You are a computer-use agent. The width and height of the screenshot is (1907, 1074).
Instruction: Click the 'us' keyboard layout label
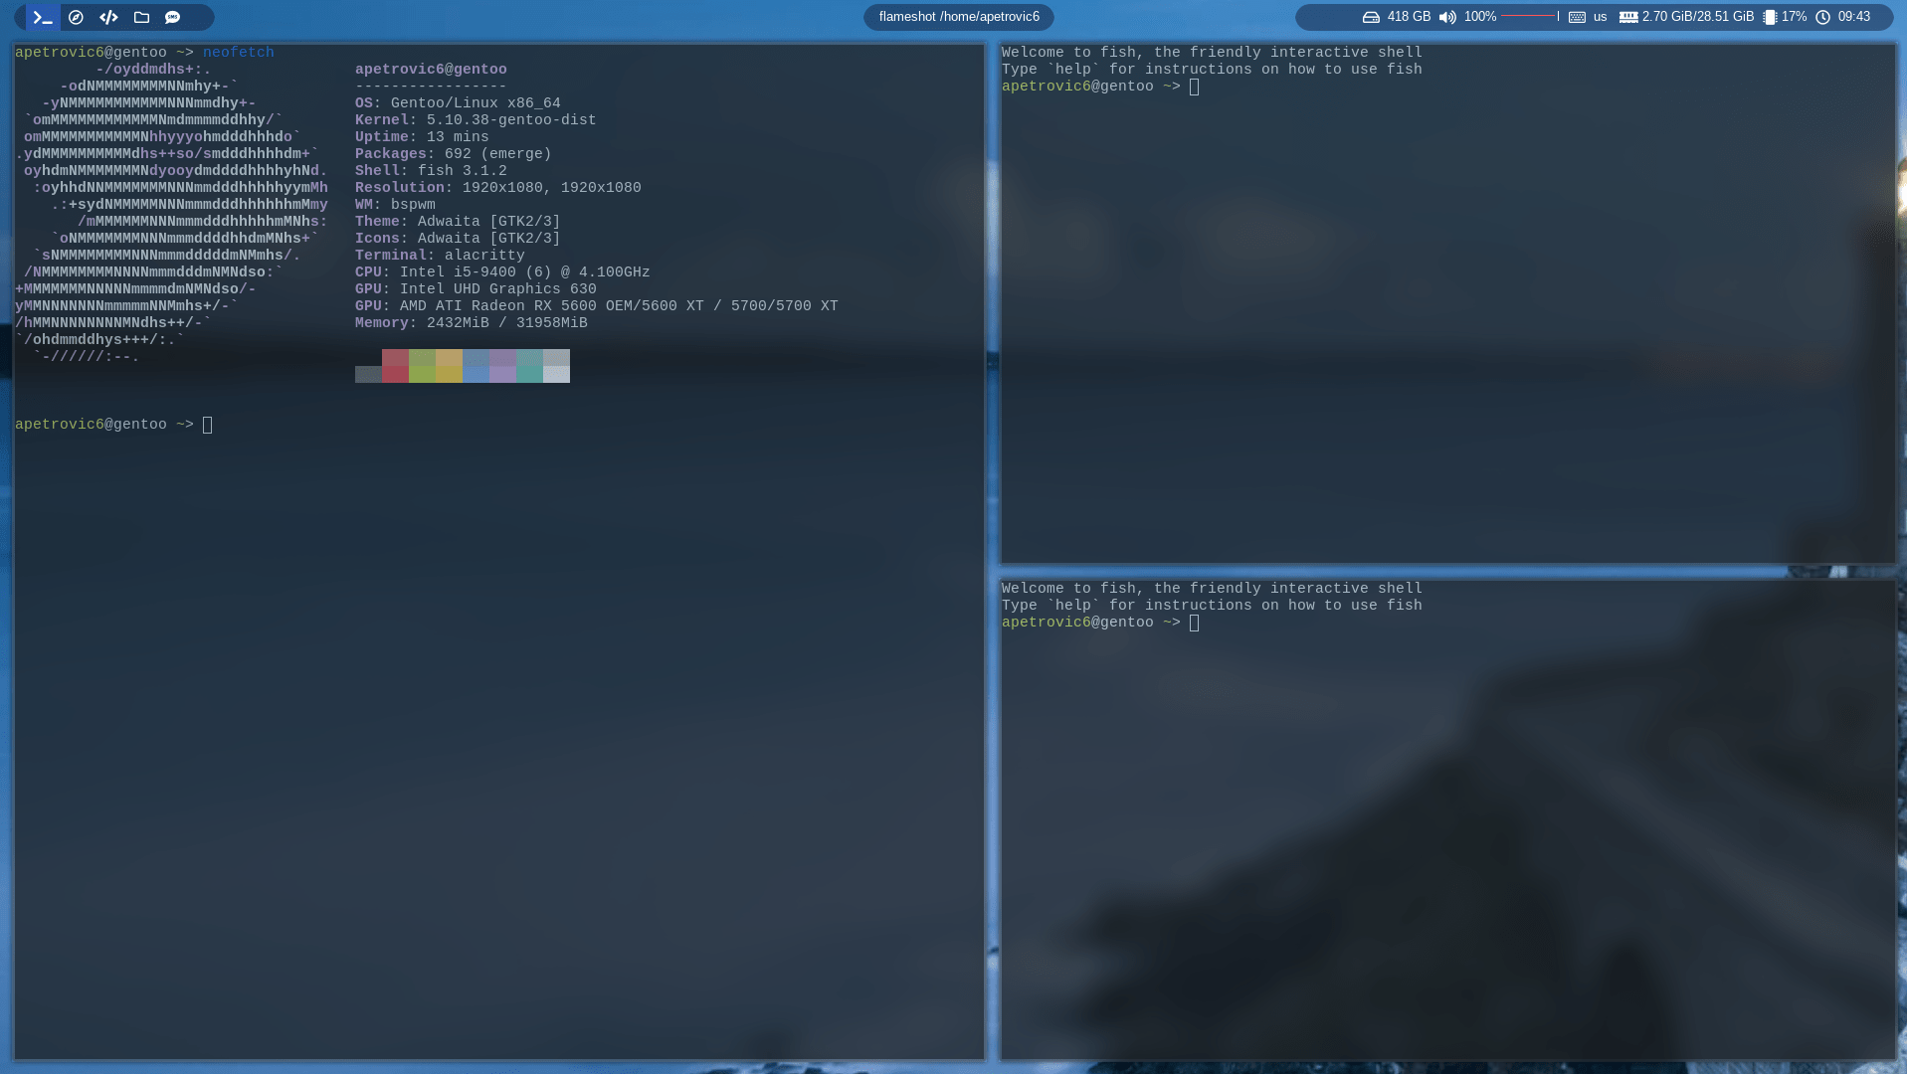tap(1600, 17)
